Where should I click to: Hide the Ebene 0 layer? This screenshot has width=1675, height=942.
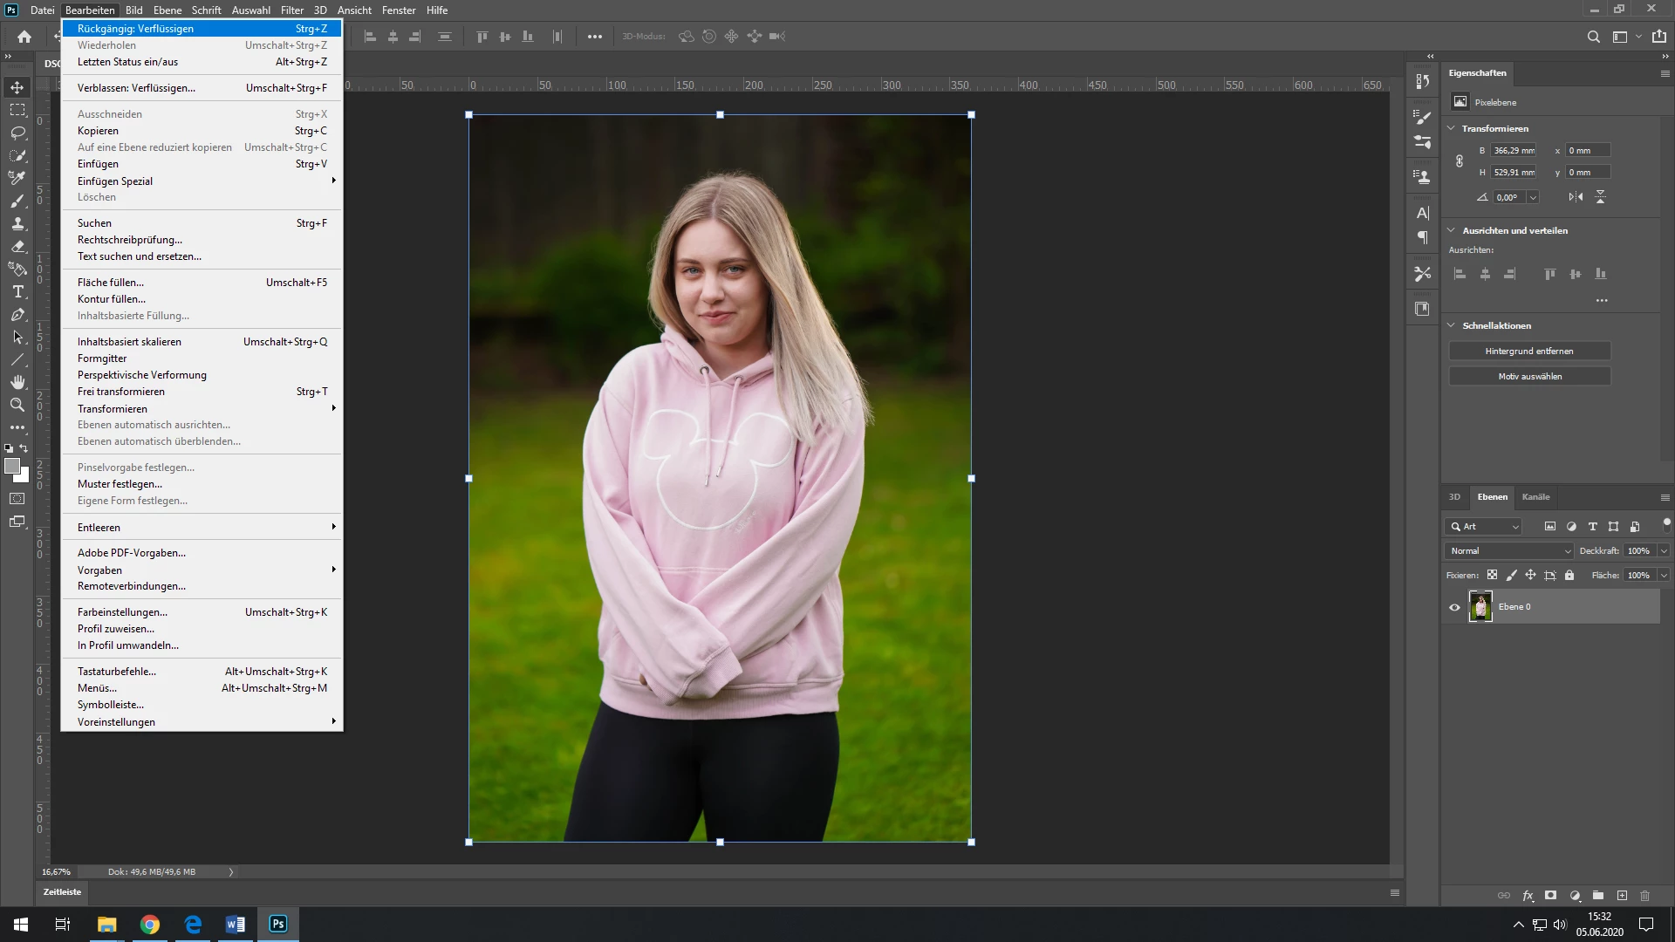[1454, 607]
